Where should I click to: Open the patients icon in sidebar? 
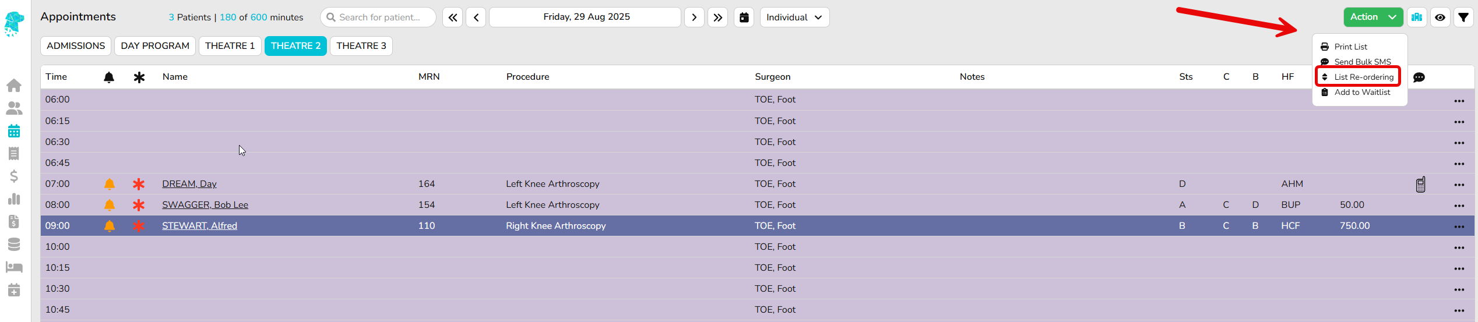(x=14, y=108)
